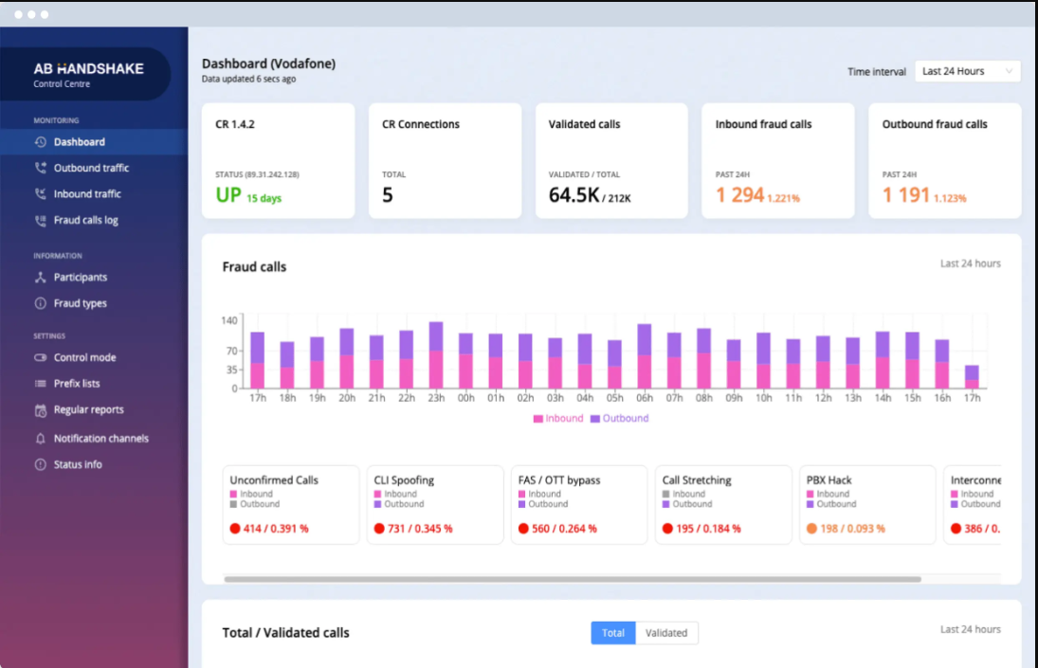
Task: Click the 64.5K validated calls value
Action: point(574,195)
